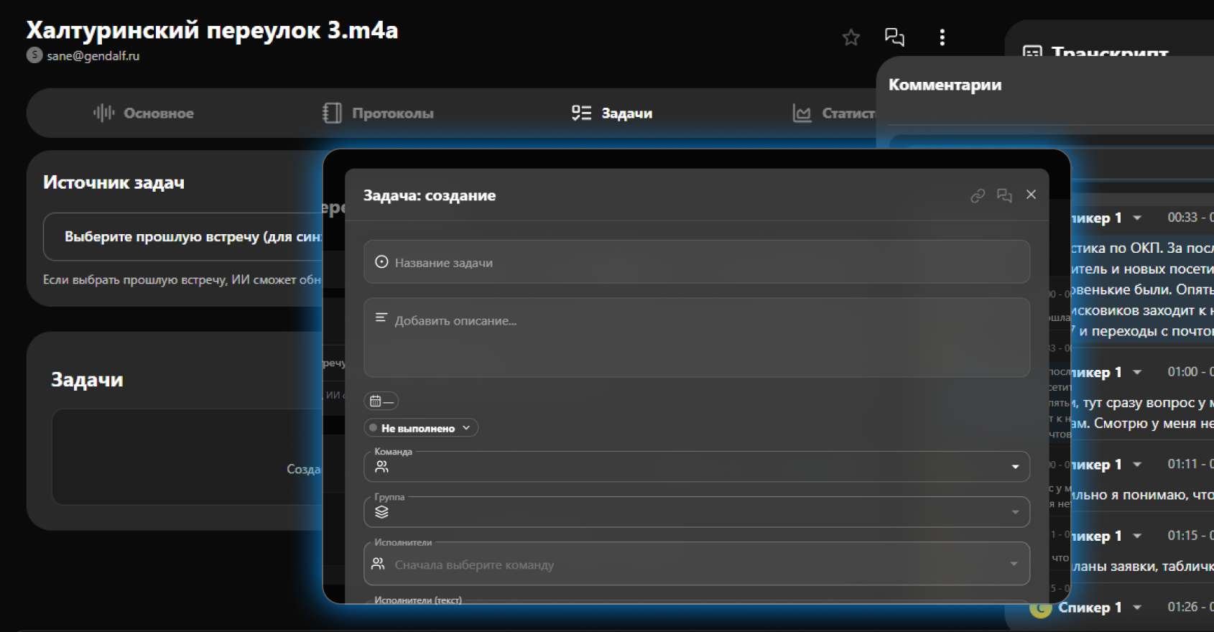Screen dimensions: 1214x632
Task: Close the task creation dialog
Action: coord(1031,195)
